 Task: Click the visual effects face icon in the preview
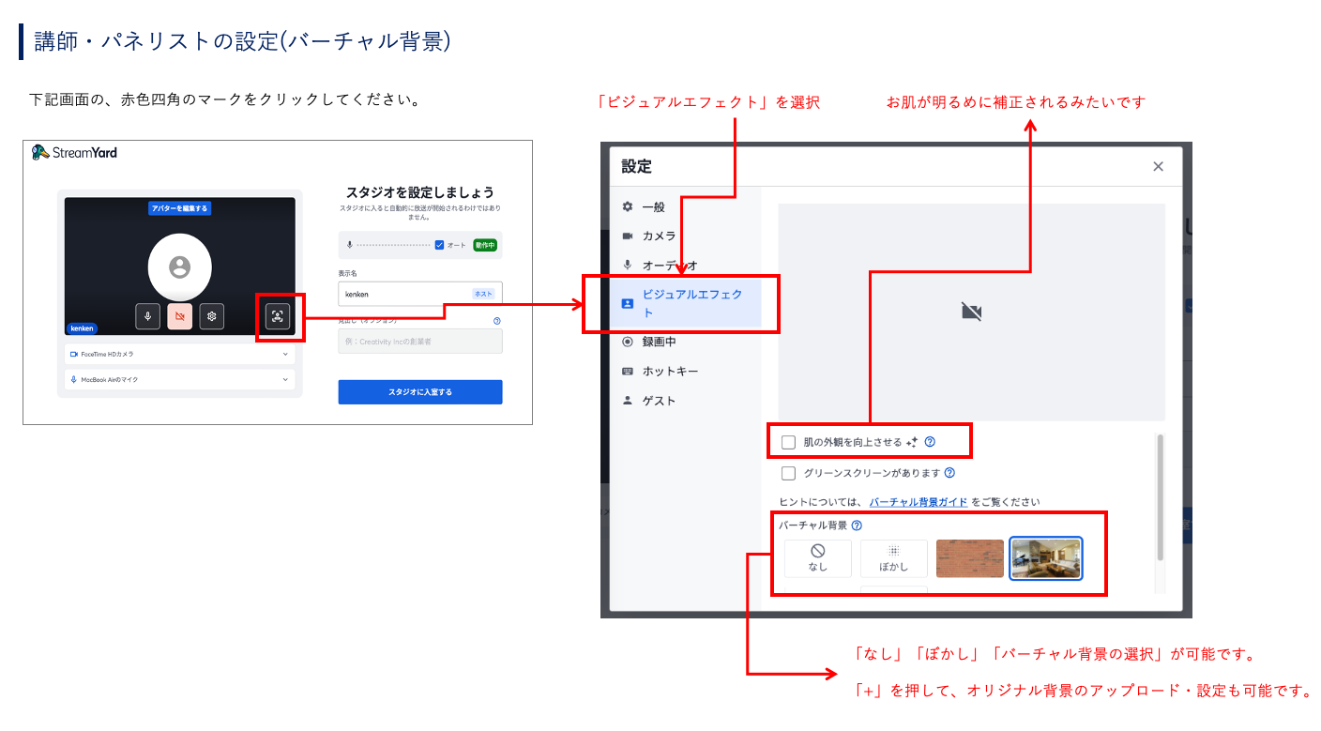(x=279, y=316)
